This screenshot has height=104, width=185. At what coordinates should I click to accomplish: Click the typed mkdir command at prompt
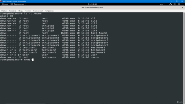click(x=28, y=60)
